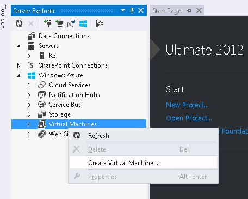Click the Web Sites globe icon
The width and height of the screenshot is (248, 199).
pyautogui.click(x=42, y=134)
